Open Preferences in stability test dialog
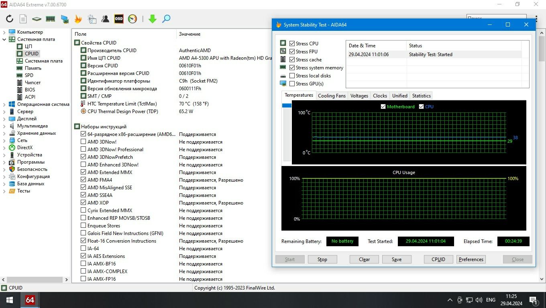 (471, 259)
